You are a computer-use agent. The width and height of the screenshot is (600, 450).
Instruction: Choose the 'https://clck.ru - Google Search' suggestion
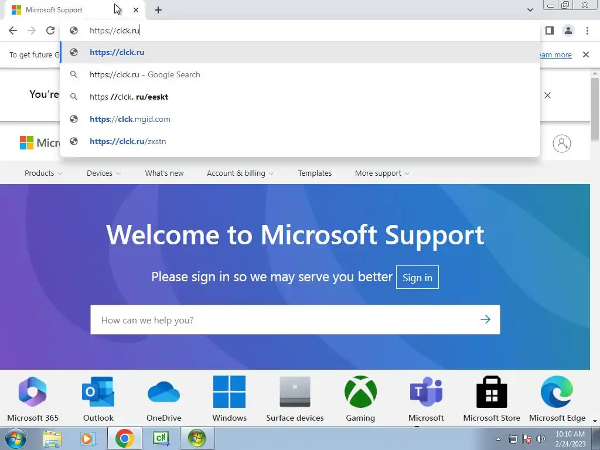click(x=300, y=74)
